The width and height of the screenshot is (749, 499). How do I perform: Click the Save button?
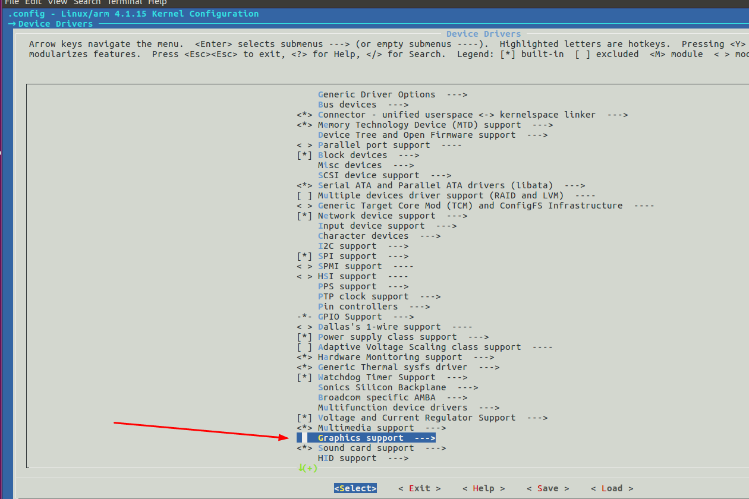pos(547,488)
